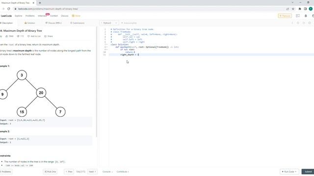Open the green Chrome profile avatar

311,9
